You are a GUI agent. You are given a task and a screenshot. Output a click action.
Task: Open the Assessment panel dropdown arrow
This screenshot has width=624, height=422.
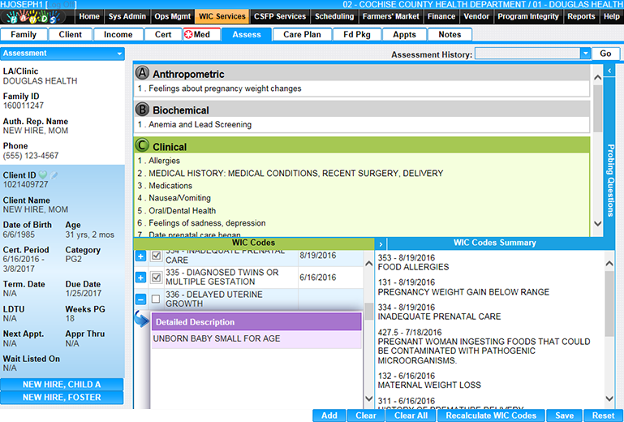click(x=119, y=54)
